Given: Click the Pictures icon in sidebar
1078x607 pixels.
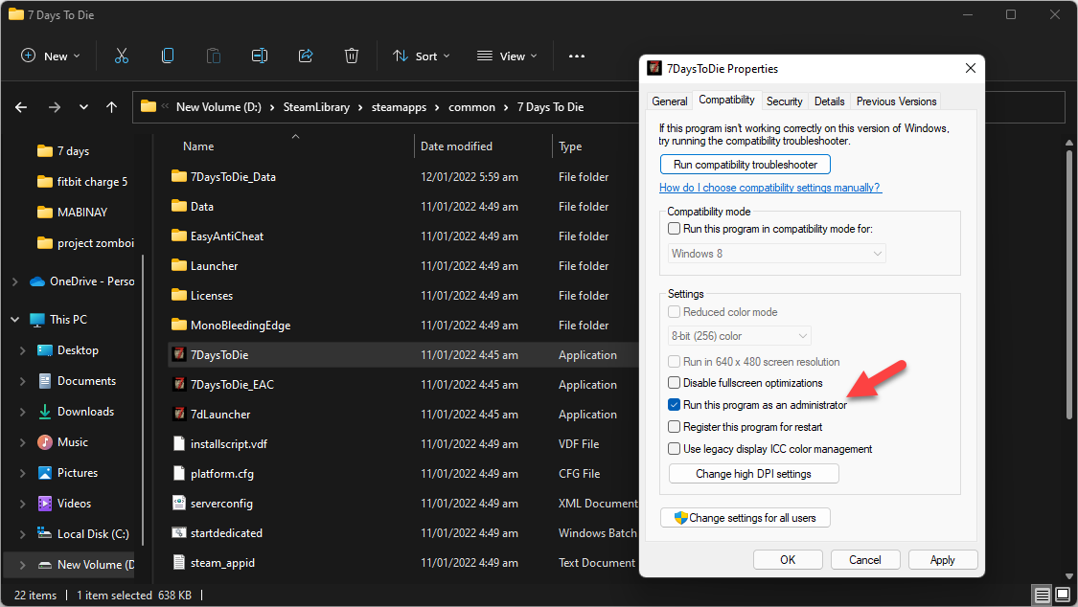Looking at the screenshot, I should click(45, 472).
